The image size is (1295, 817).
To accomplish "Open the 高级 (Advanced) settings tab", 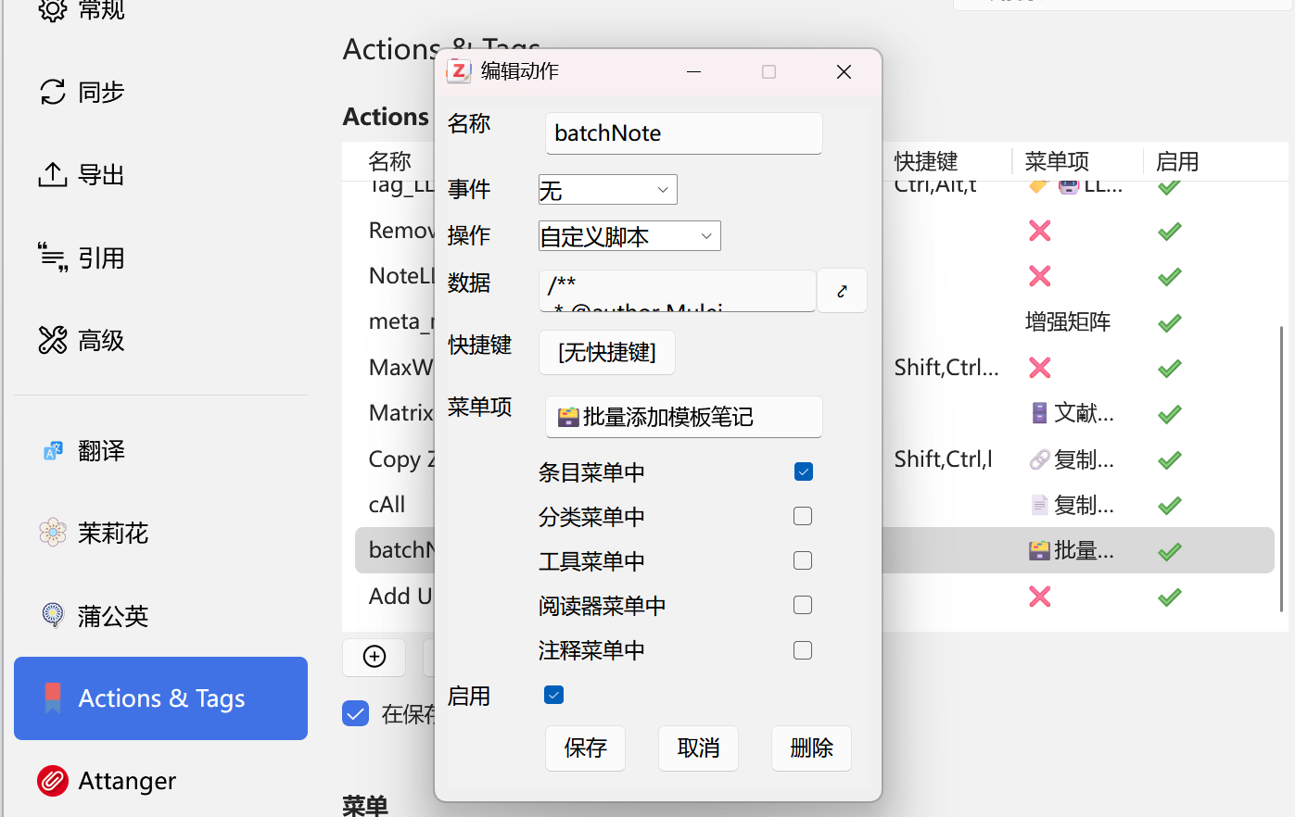I will tap(100, 341).
